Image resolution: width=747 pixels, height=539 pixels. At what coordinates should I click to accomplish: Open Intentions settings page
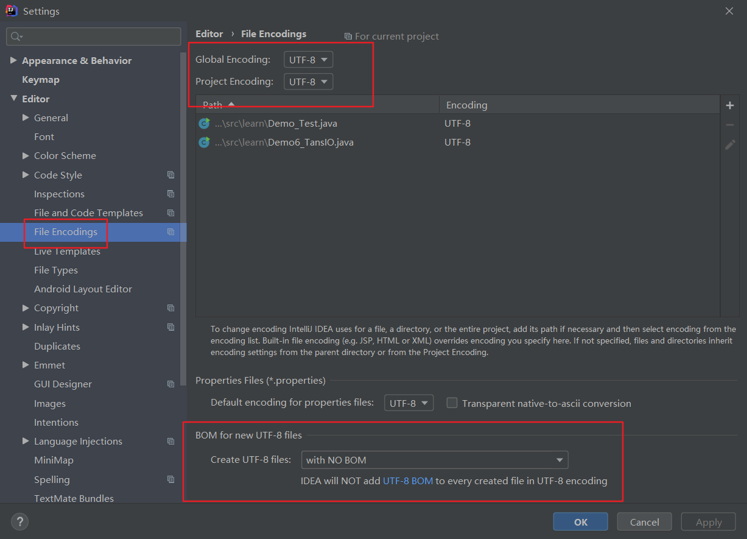pyautogui.click(x=56, y=423)
